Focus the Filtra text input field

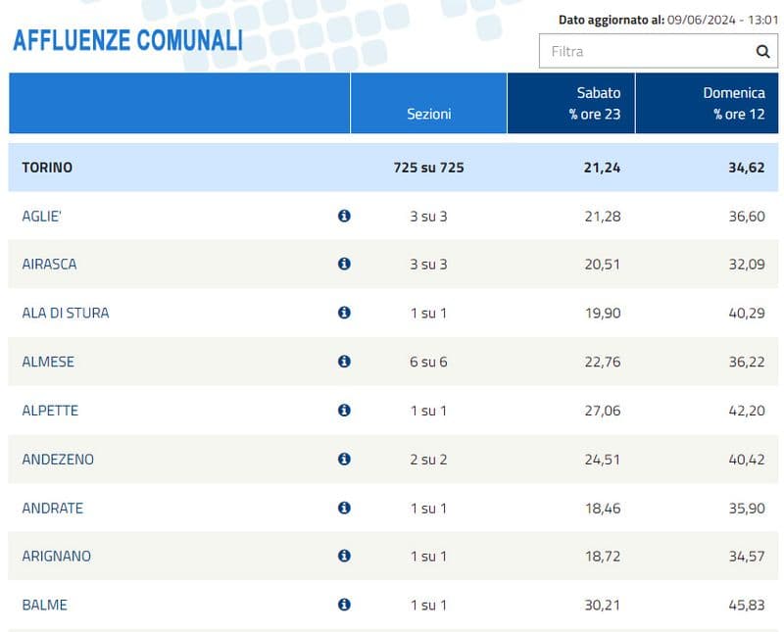pyautogui.click(x=645, y=52)
